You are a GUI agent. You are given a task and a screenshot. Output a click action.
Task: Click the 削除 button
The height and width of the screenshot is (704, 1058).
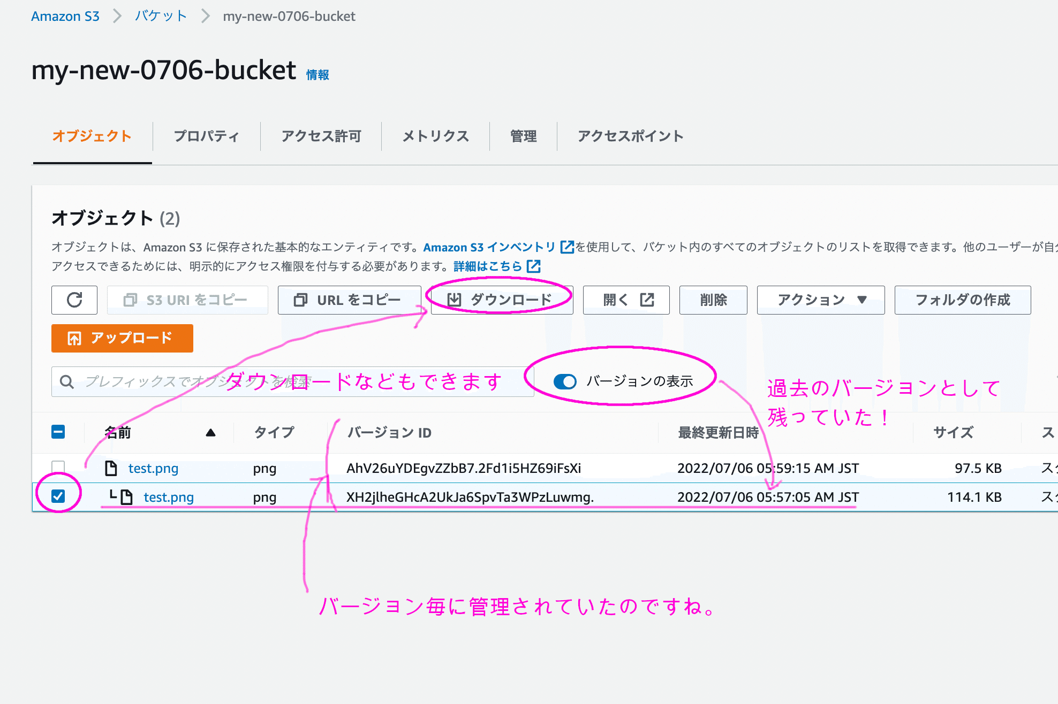pyautogui.click(x=713, y=300)
